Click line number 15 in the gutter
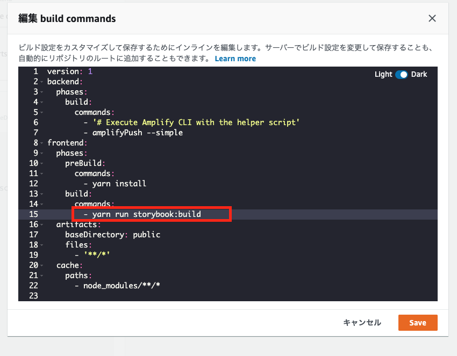 33,214
